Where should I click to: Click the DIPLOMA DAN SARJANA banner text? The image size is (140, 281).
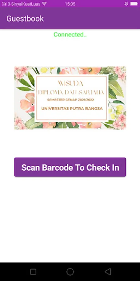[x=71, y=92]
